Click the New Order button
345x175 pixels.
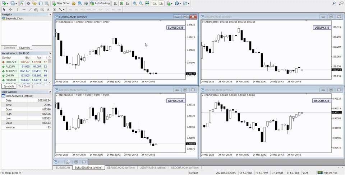pos(61,3)
